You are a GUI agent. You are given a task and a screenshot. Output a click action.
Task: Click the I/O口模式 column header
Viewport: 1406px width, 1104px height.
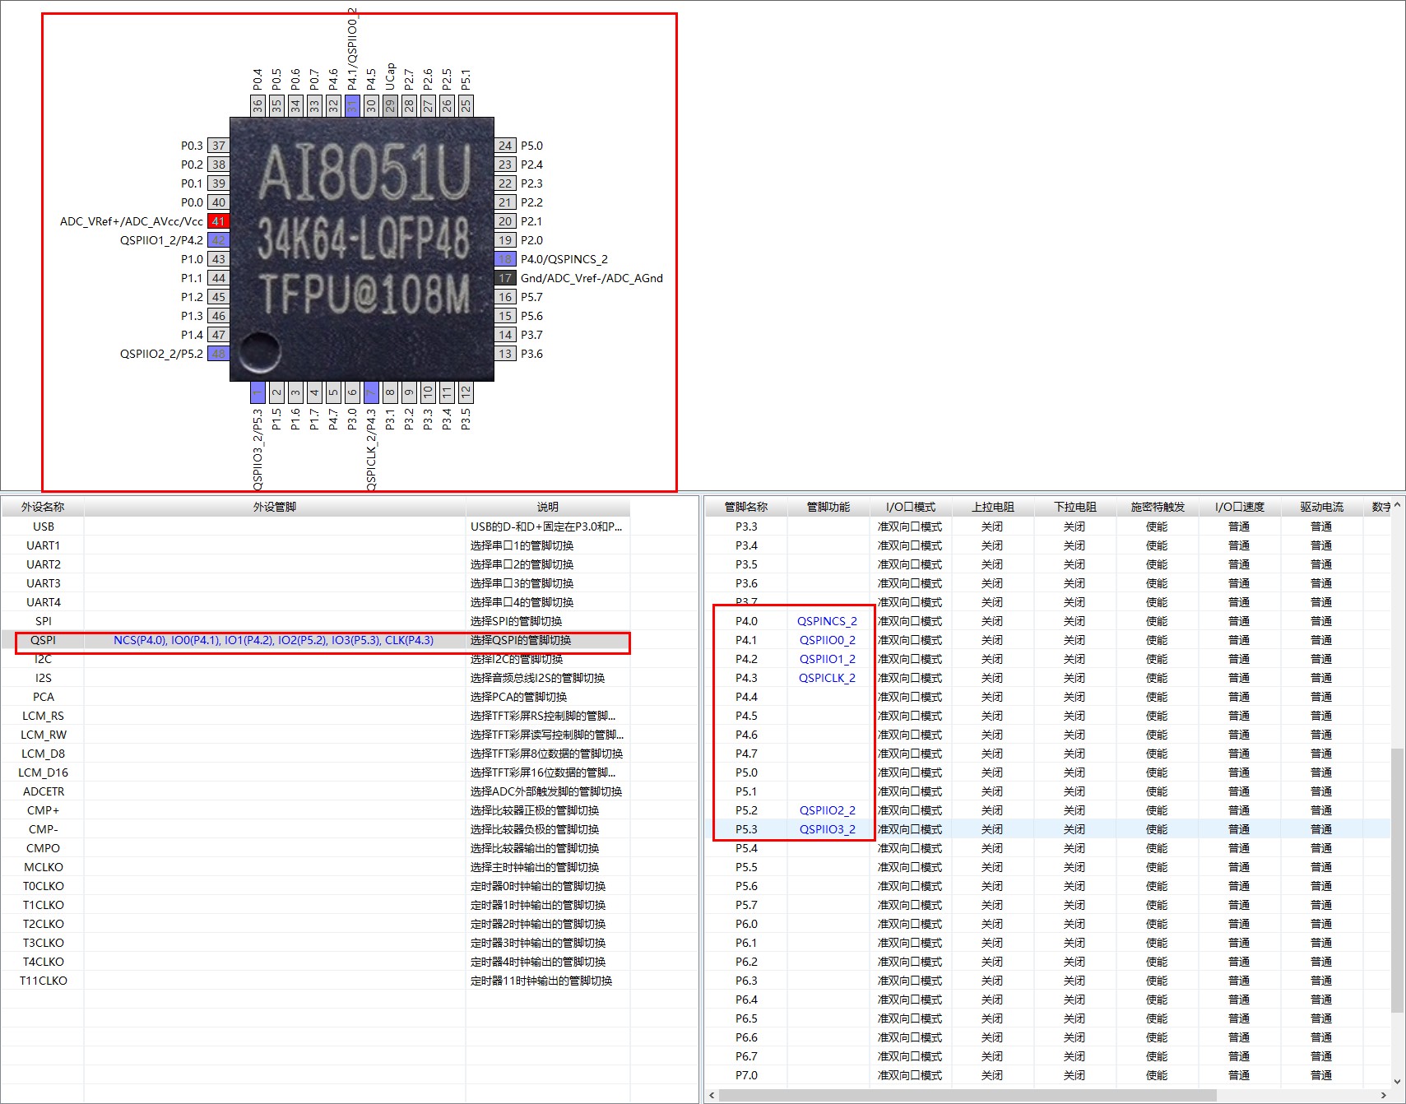911,507
